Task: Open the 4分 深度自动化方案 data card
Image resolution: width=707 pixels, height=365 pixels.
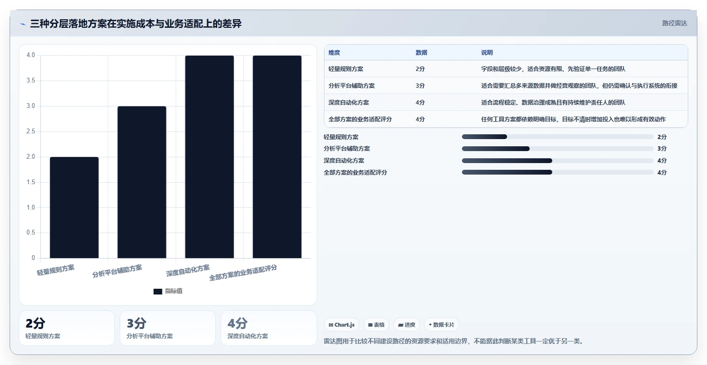Action: pos(269,328)
